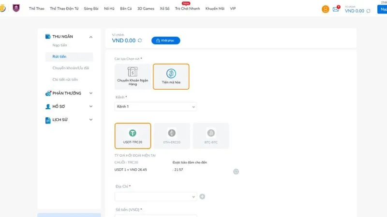Open the Kênh 1 channel dropdown
387x217 pixels.
coord(156,107)
